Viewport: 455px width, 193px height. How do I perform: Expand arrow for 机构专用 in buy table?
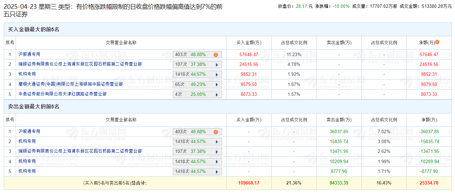click(x=217, y=74)
